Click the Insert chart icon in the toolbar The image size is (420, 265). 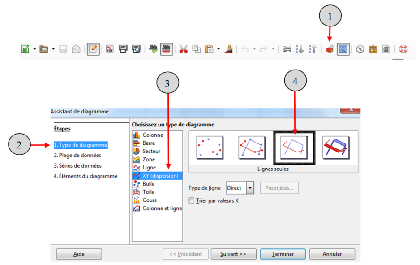pyautogui.click(x=330, y=49)
